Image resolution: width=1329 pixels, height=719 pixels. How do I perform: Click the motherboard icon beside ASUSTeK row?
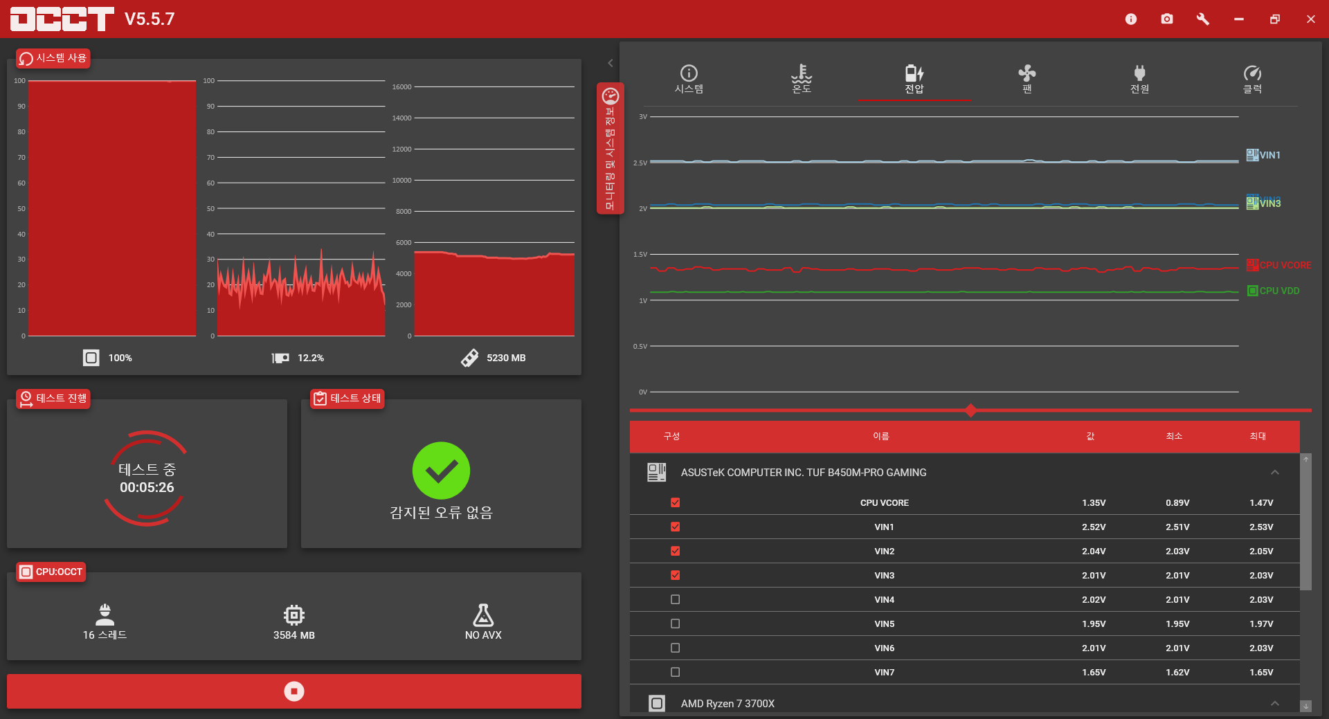point(656,473)
